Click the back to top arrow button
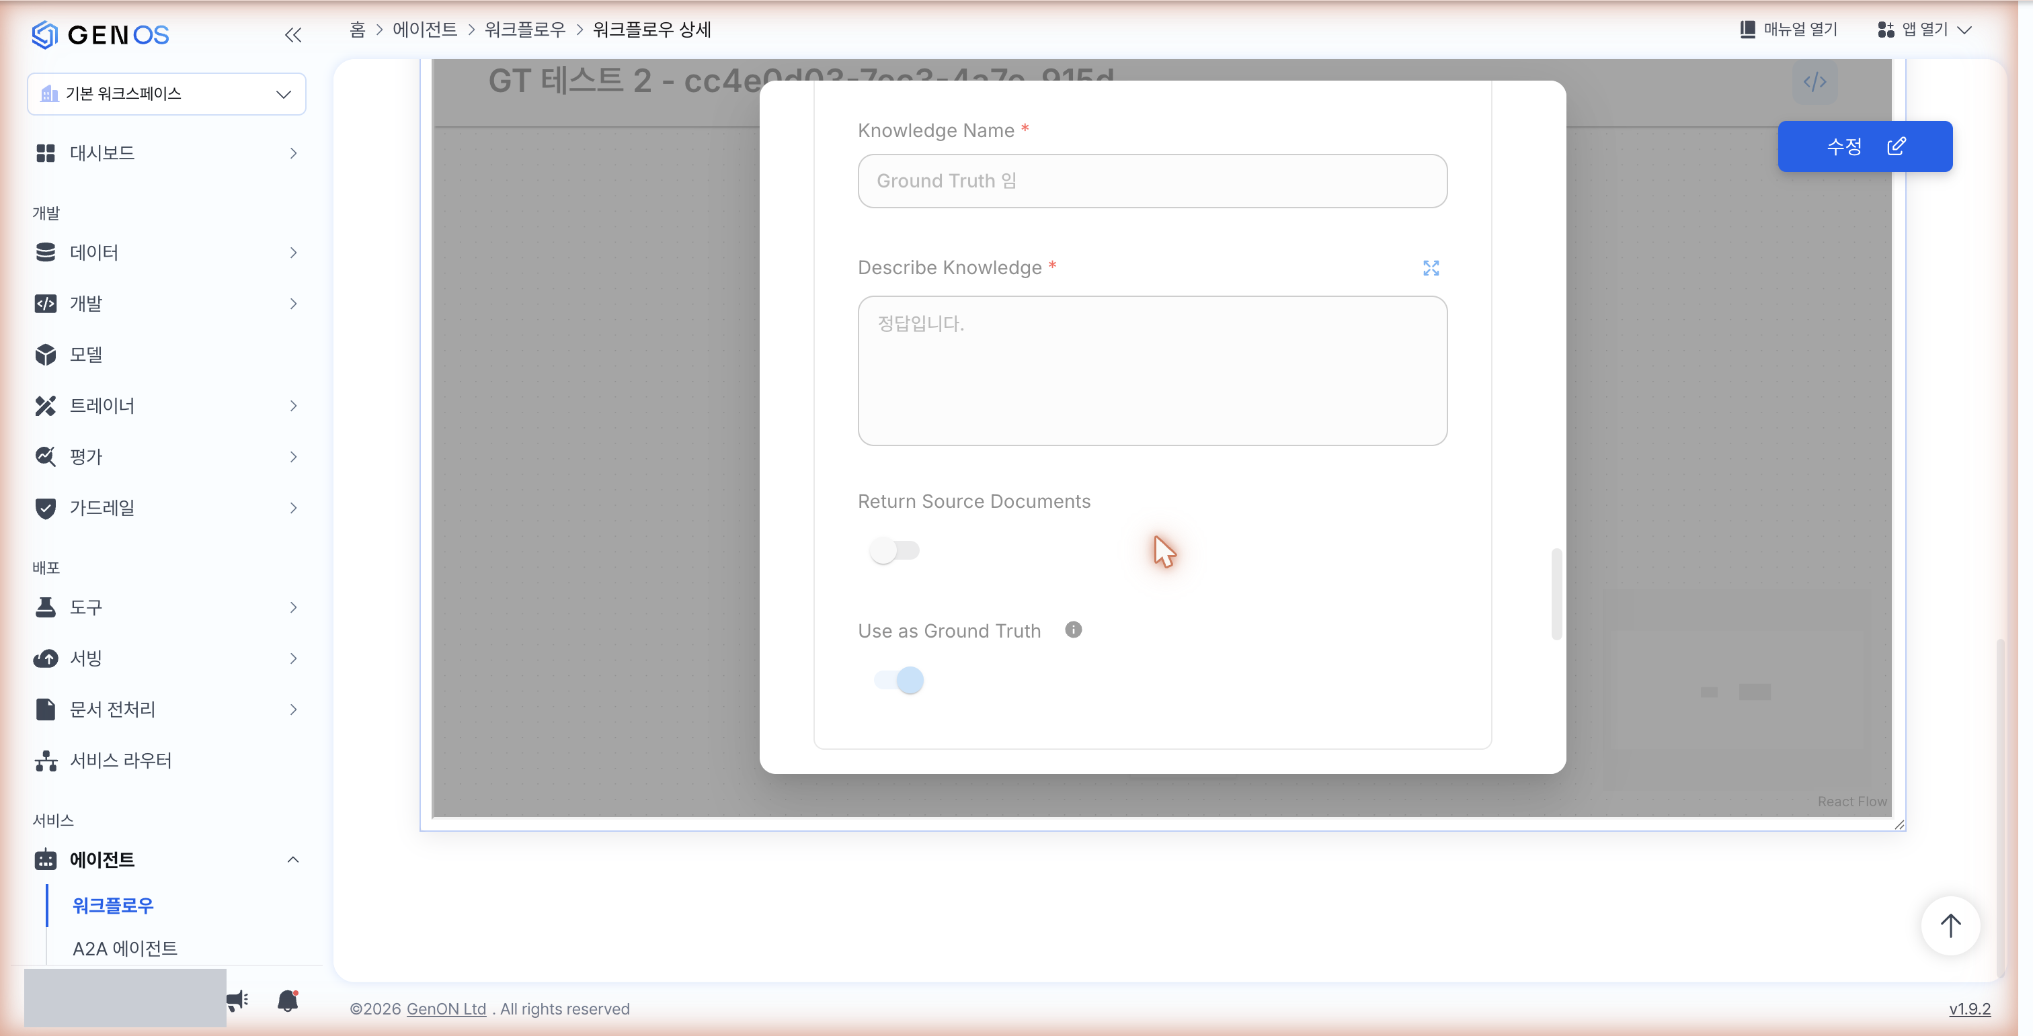Viewport: 2033px width, 1036px height. coord(1950,925)
